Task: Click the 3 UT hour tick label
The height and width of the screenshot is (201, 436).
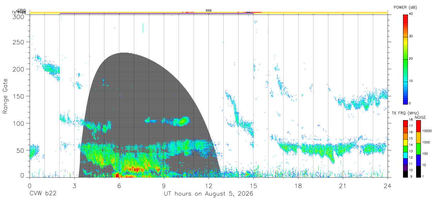Action: 75,186
